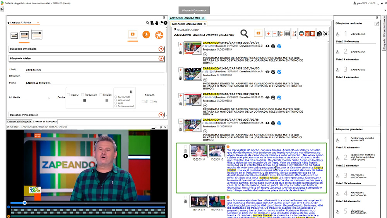Image resolution: width=387 pixels, height=218 pixels.
Task: Click the magnifier search icon in catalog panel toolbar
Action: coord(147,23)
